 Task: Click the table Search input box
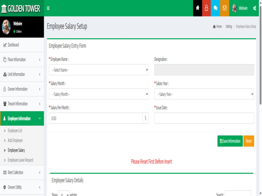point(238,193)
